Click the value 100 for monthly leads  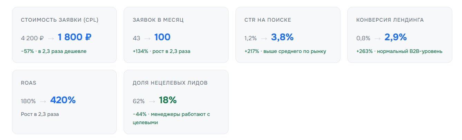(162, 37)
